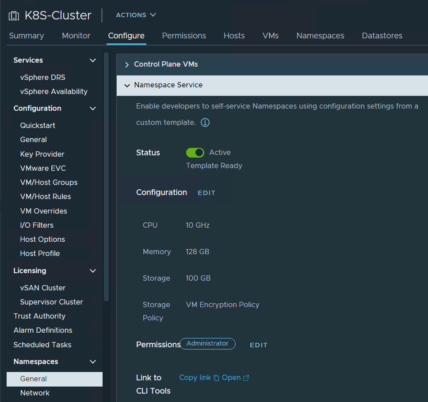Click the Administrator permission badge
428x402 pixels.
pos(207,344)
